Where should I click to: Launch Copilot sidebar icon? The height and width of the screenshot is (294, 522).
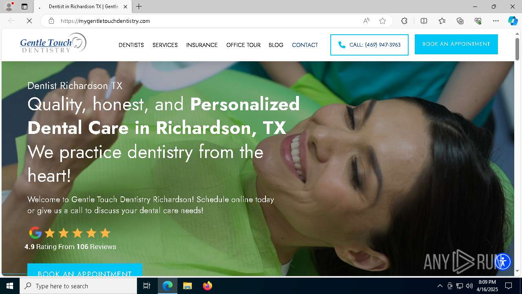[x=513, y=21]
